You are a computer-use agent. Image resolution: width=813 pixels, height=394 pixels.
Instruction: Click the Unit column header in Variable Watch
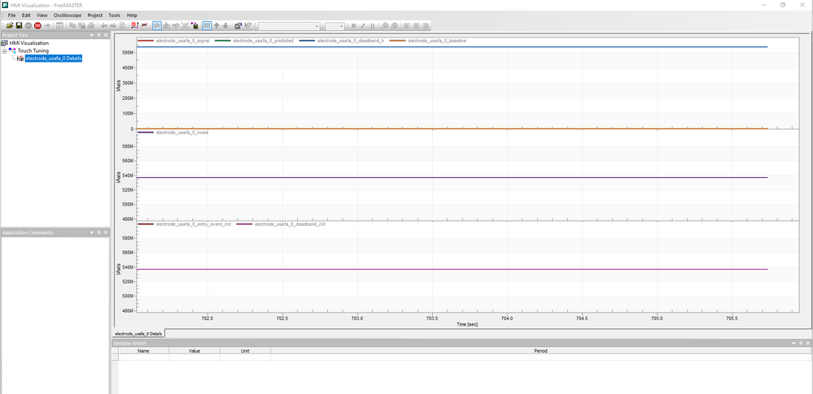pyautogui.click(x=245, y=350)
